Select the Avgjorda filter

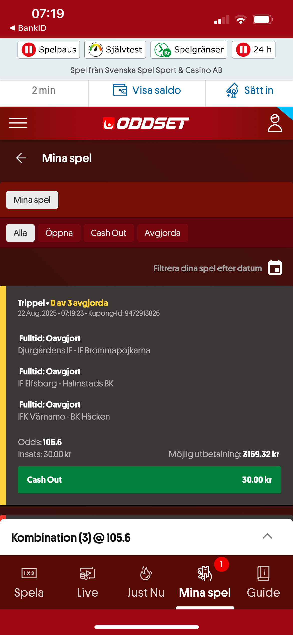point(163,233)
